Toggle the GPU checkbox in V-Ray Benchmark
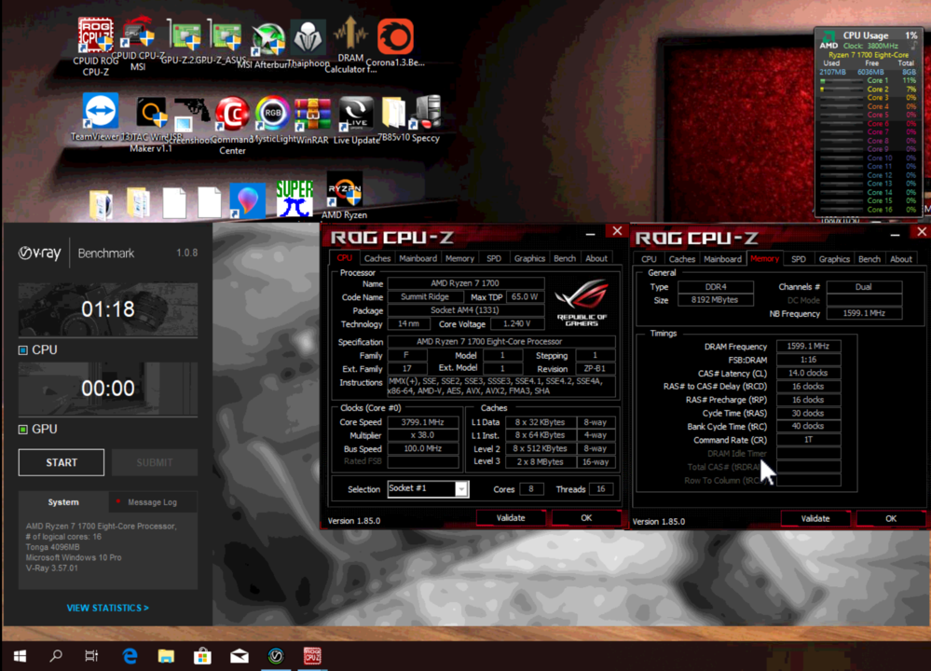 23,430
